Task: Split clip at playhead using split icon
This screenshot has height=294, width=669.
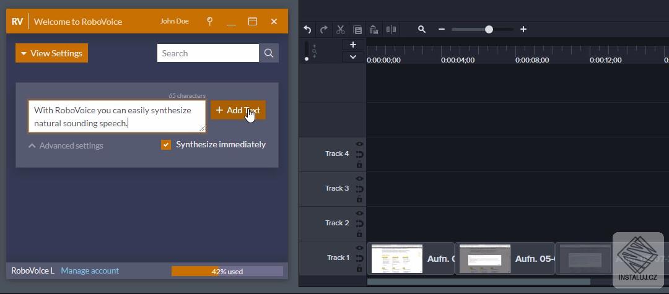Action: coord(391,30)
